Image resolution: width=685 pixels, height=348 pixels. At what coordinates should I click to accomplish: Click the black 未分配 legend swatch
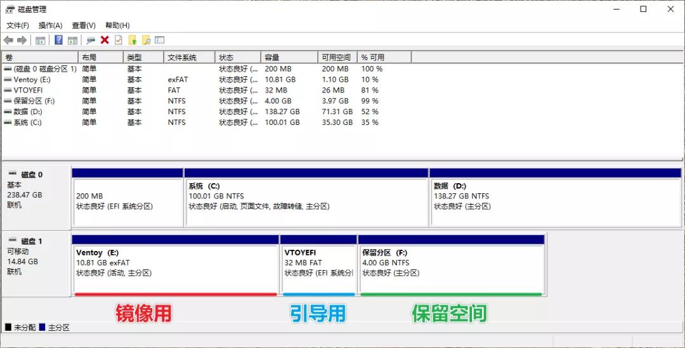(8, 327)
